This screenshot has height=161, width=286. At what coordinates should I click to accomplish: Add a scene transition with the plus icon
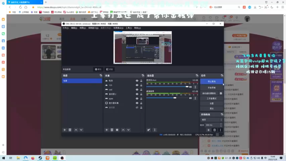coord(208,130)
